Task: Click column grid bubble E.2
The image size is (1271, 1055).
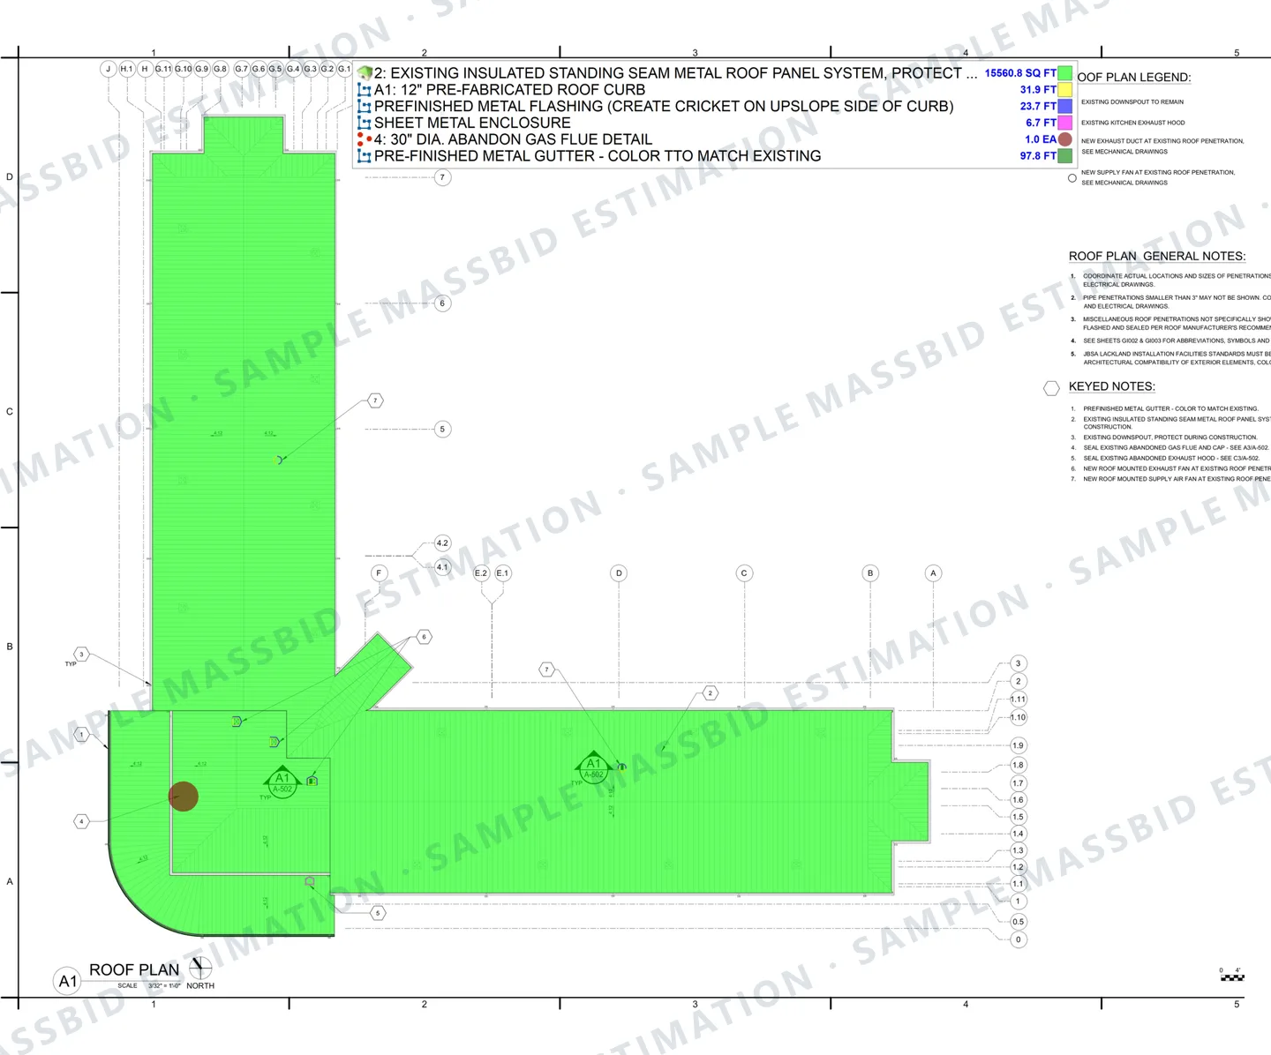Action: [481, 573]
